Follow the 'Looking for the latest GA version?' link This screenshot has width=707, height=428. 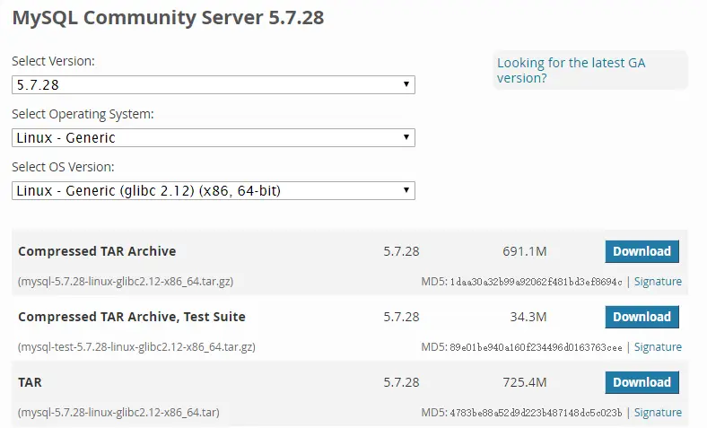click(x=571, y=70)
